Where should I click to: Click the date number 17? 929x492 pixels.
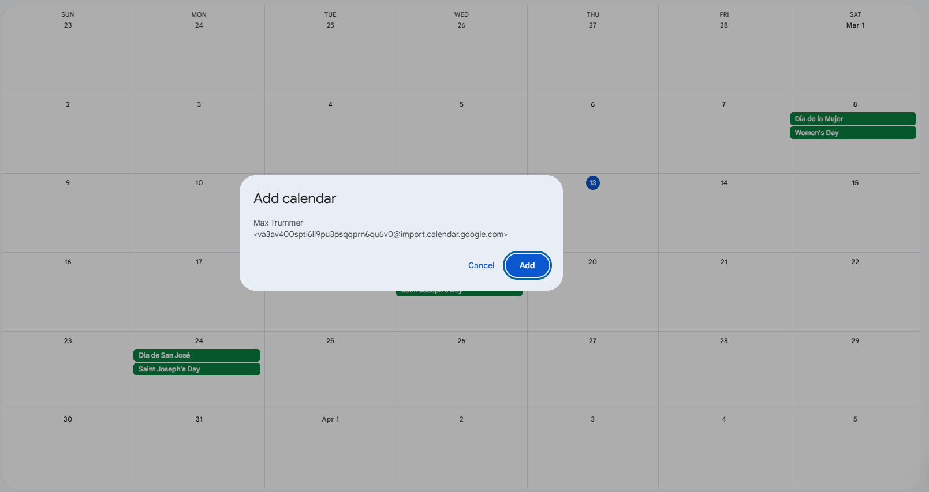click(199, 262)
